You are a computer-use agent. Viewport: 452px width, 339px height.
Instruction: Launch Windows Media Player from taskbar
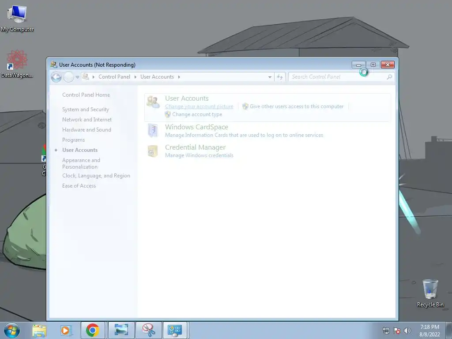pos(66,330)
